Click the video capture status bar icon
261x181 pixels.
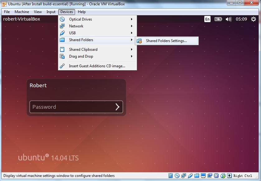210,176
